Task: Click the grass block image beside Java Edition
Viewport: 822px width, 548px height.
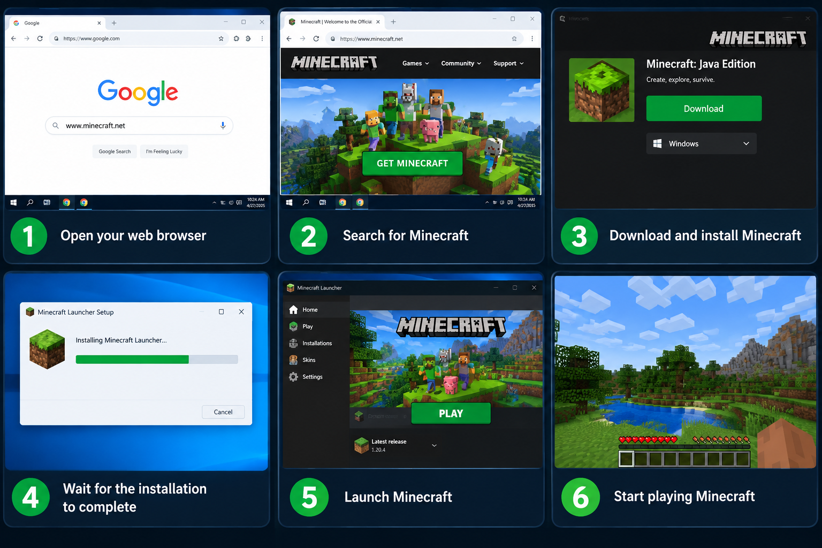Action: (602, 90)
